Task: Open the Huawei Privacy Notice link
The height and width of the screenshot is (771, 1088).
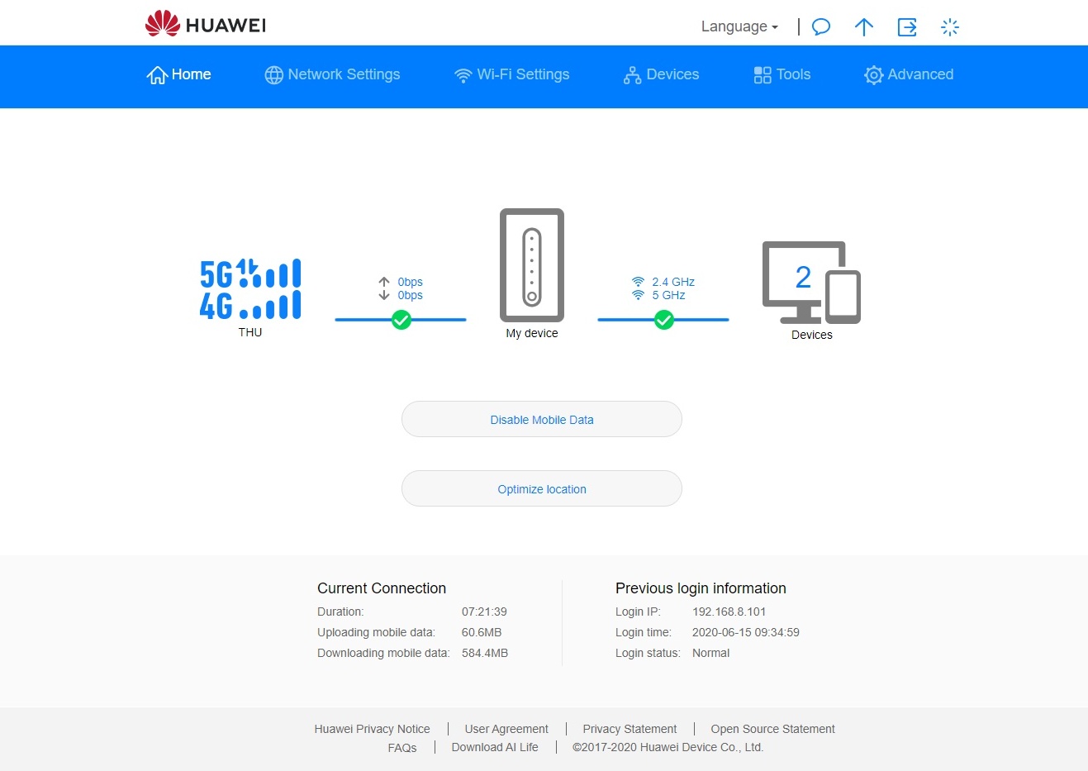Action: [x=372, y=729]
